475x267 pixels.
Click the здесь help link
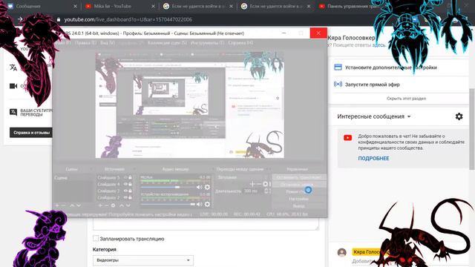pos(379,45)
